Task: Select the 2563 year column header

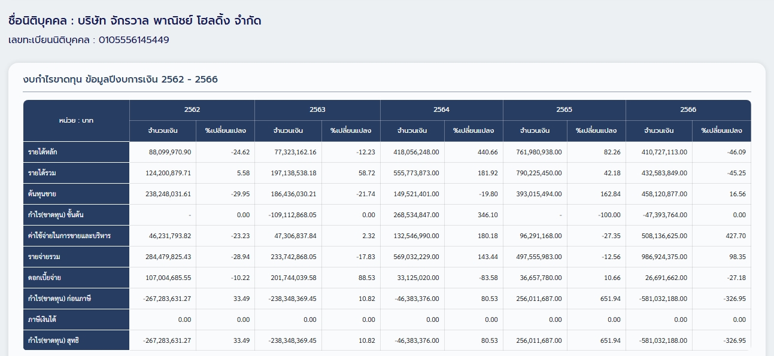Action: click(317, 109)
